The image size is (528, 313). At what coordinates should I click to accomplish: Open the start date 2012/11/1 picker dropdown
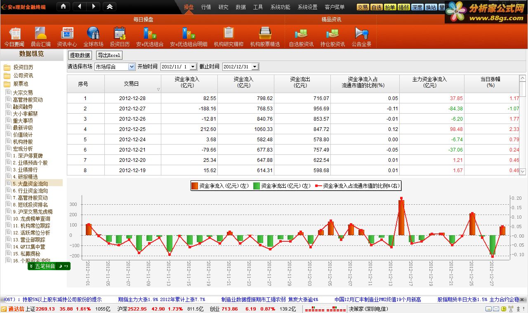point(193,67)
